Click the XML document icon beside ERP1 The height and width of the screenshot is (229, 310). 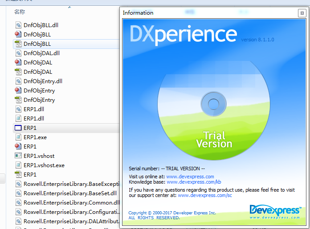coord(18,174)
